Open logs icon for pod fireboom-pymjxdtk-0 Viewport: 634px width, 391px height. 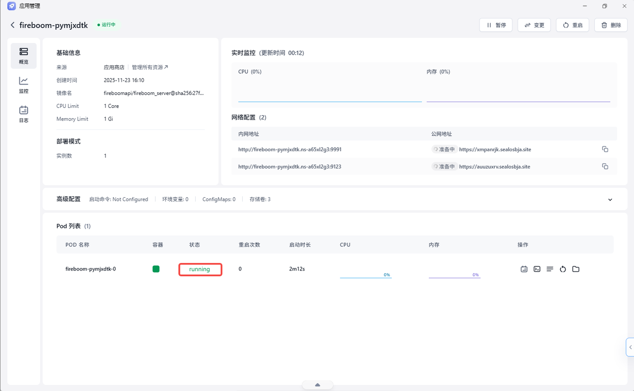coord(524,269)
